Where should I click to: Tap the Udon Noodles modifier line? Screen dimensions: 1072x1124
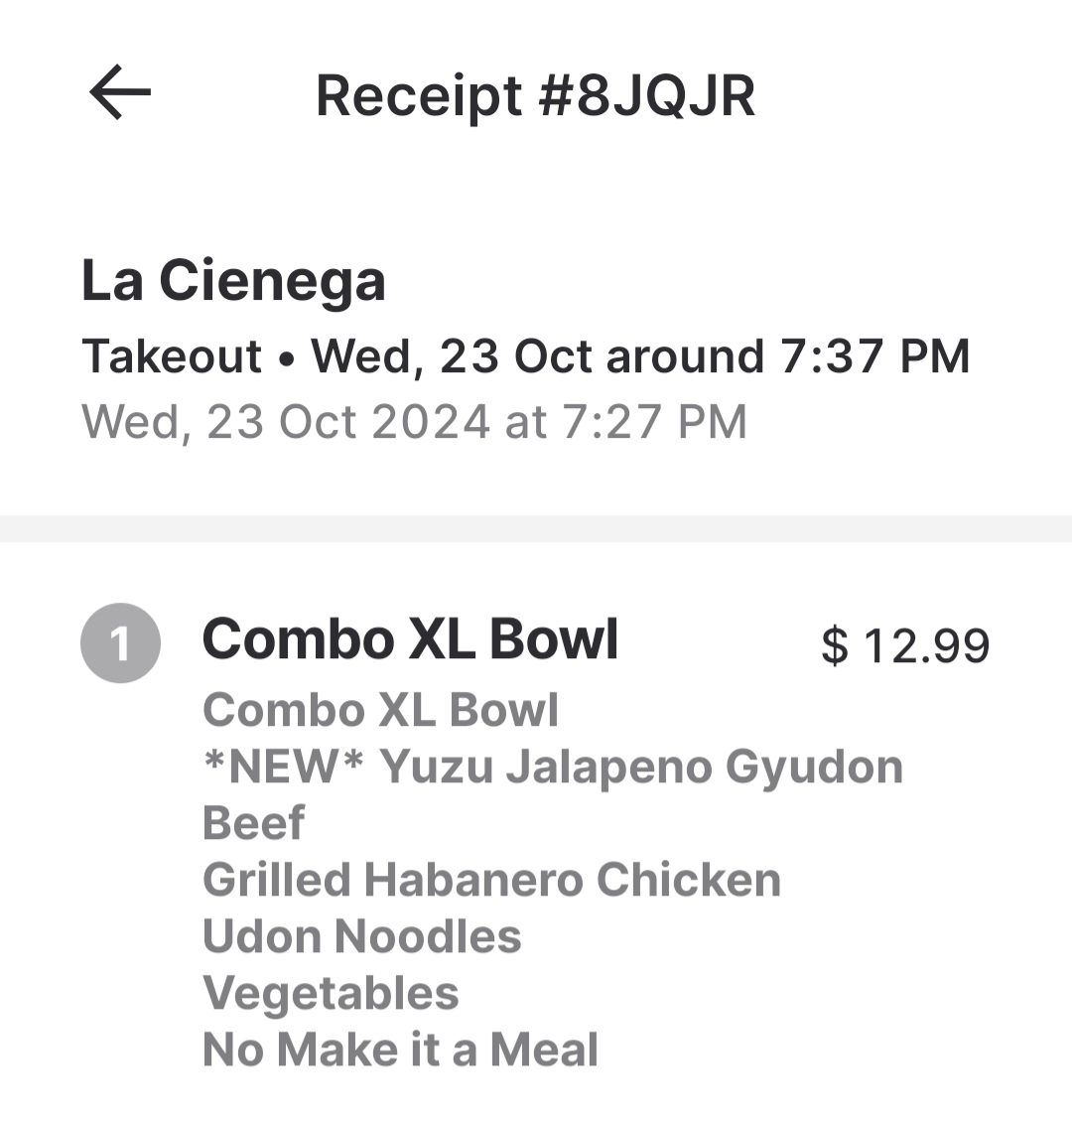[x=361, y=936]
